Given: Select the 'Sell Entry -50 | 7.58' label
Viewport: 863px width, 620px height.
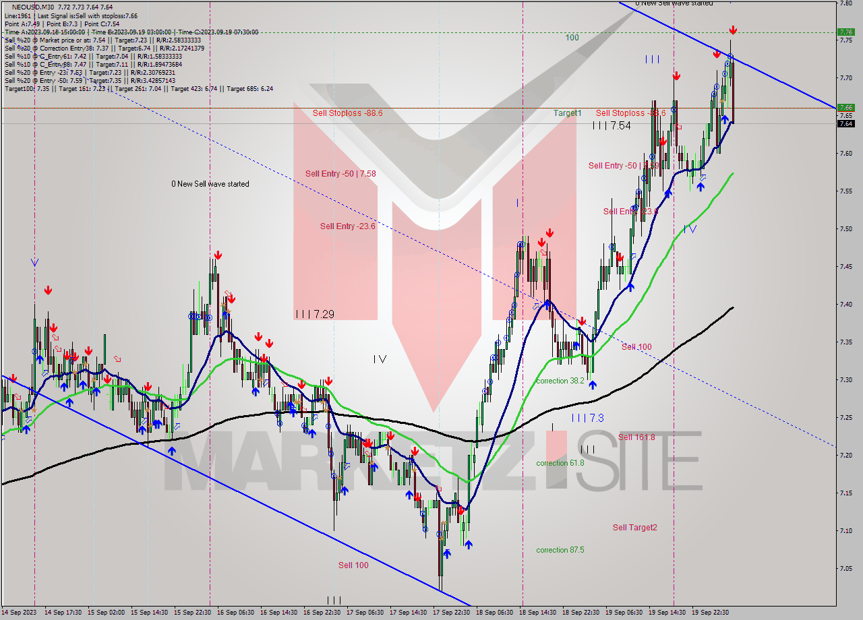Looking at the screenshot, I should tap(340, 173).
